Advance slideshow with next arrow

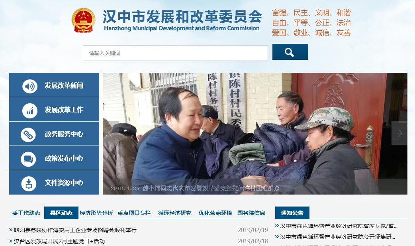(399, 133)
